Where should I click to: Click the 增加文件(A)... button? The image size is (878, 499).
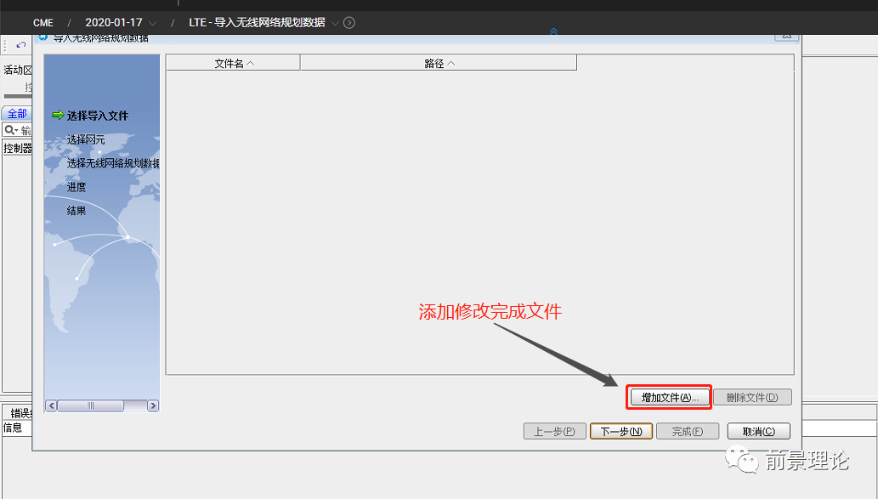point(670,397)
